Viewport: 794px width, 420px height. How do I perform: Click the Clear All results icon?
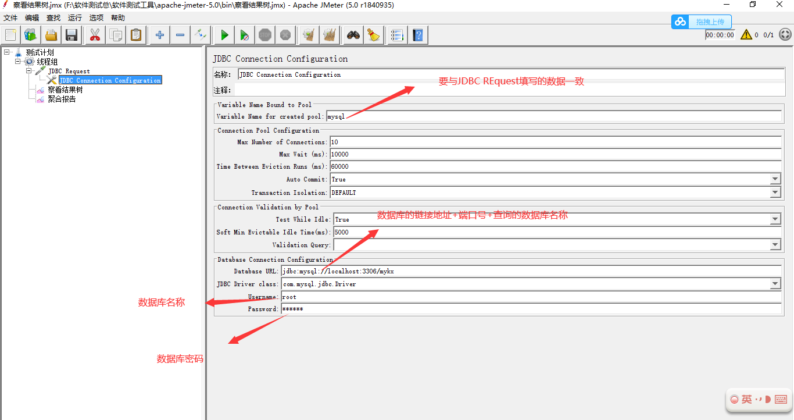click(330, 35)
